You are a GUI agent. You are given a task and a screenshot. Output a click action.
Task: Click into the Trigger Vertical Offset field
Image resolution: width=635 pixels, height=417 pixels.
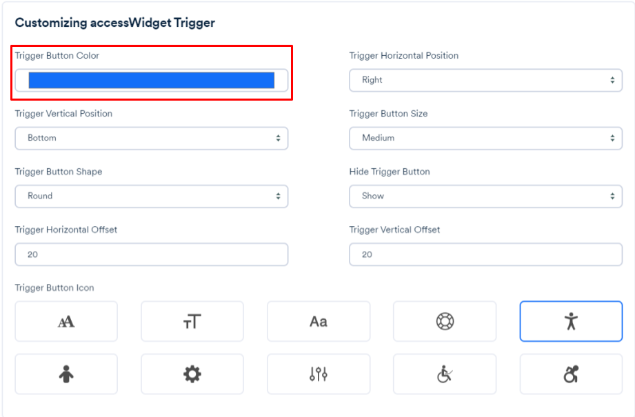pos(485,254)
